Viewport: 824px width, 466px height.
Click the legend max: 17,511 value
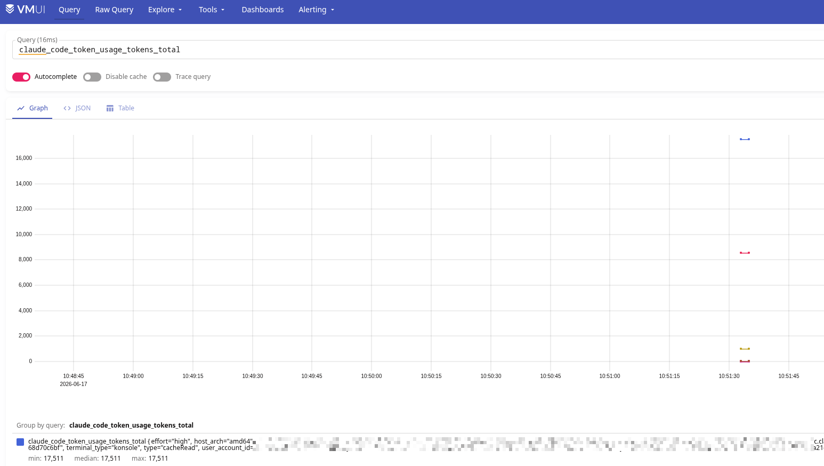click(150, 459)
